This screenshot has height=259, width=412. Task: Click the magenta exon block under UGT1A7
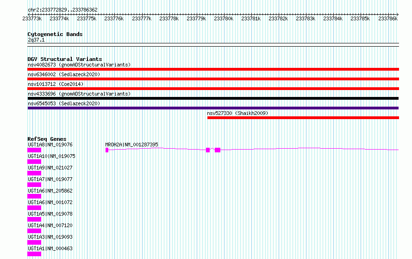[x=34, y=185]
